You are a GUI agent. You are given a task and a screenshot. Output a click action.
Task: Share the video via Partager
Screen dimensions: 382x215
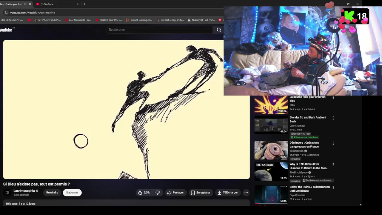(x=175, y=193)
